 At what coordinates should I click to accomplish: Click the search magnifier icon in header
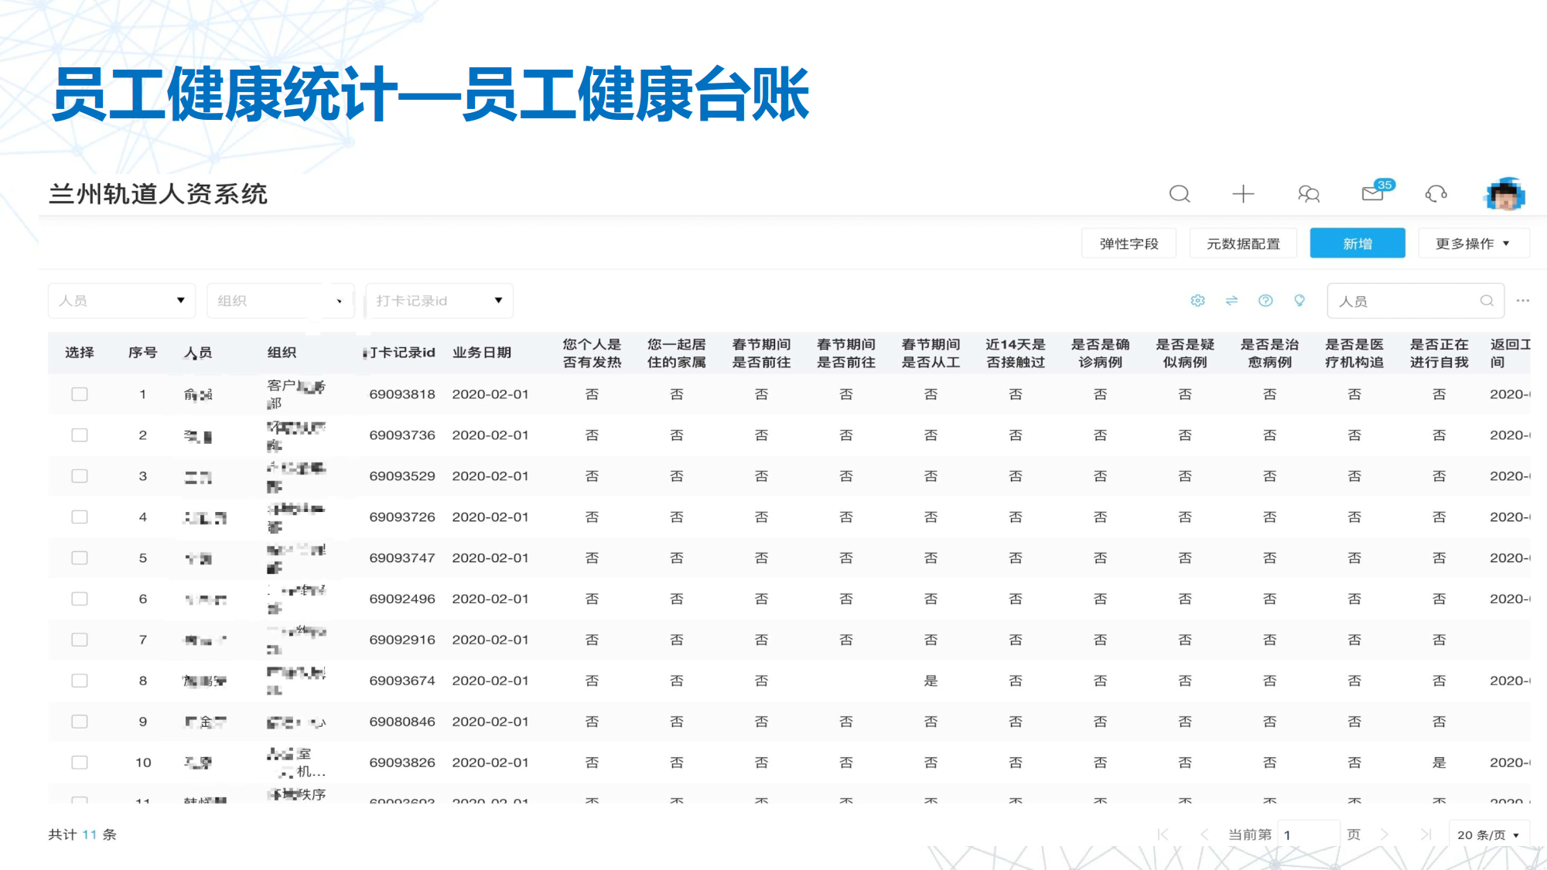click(x=1179, y=193)
